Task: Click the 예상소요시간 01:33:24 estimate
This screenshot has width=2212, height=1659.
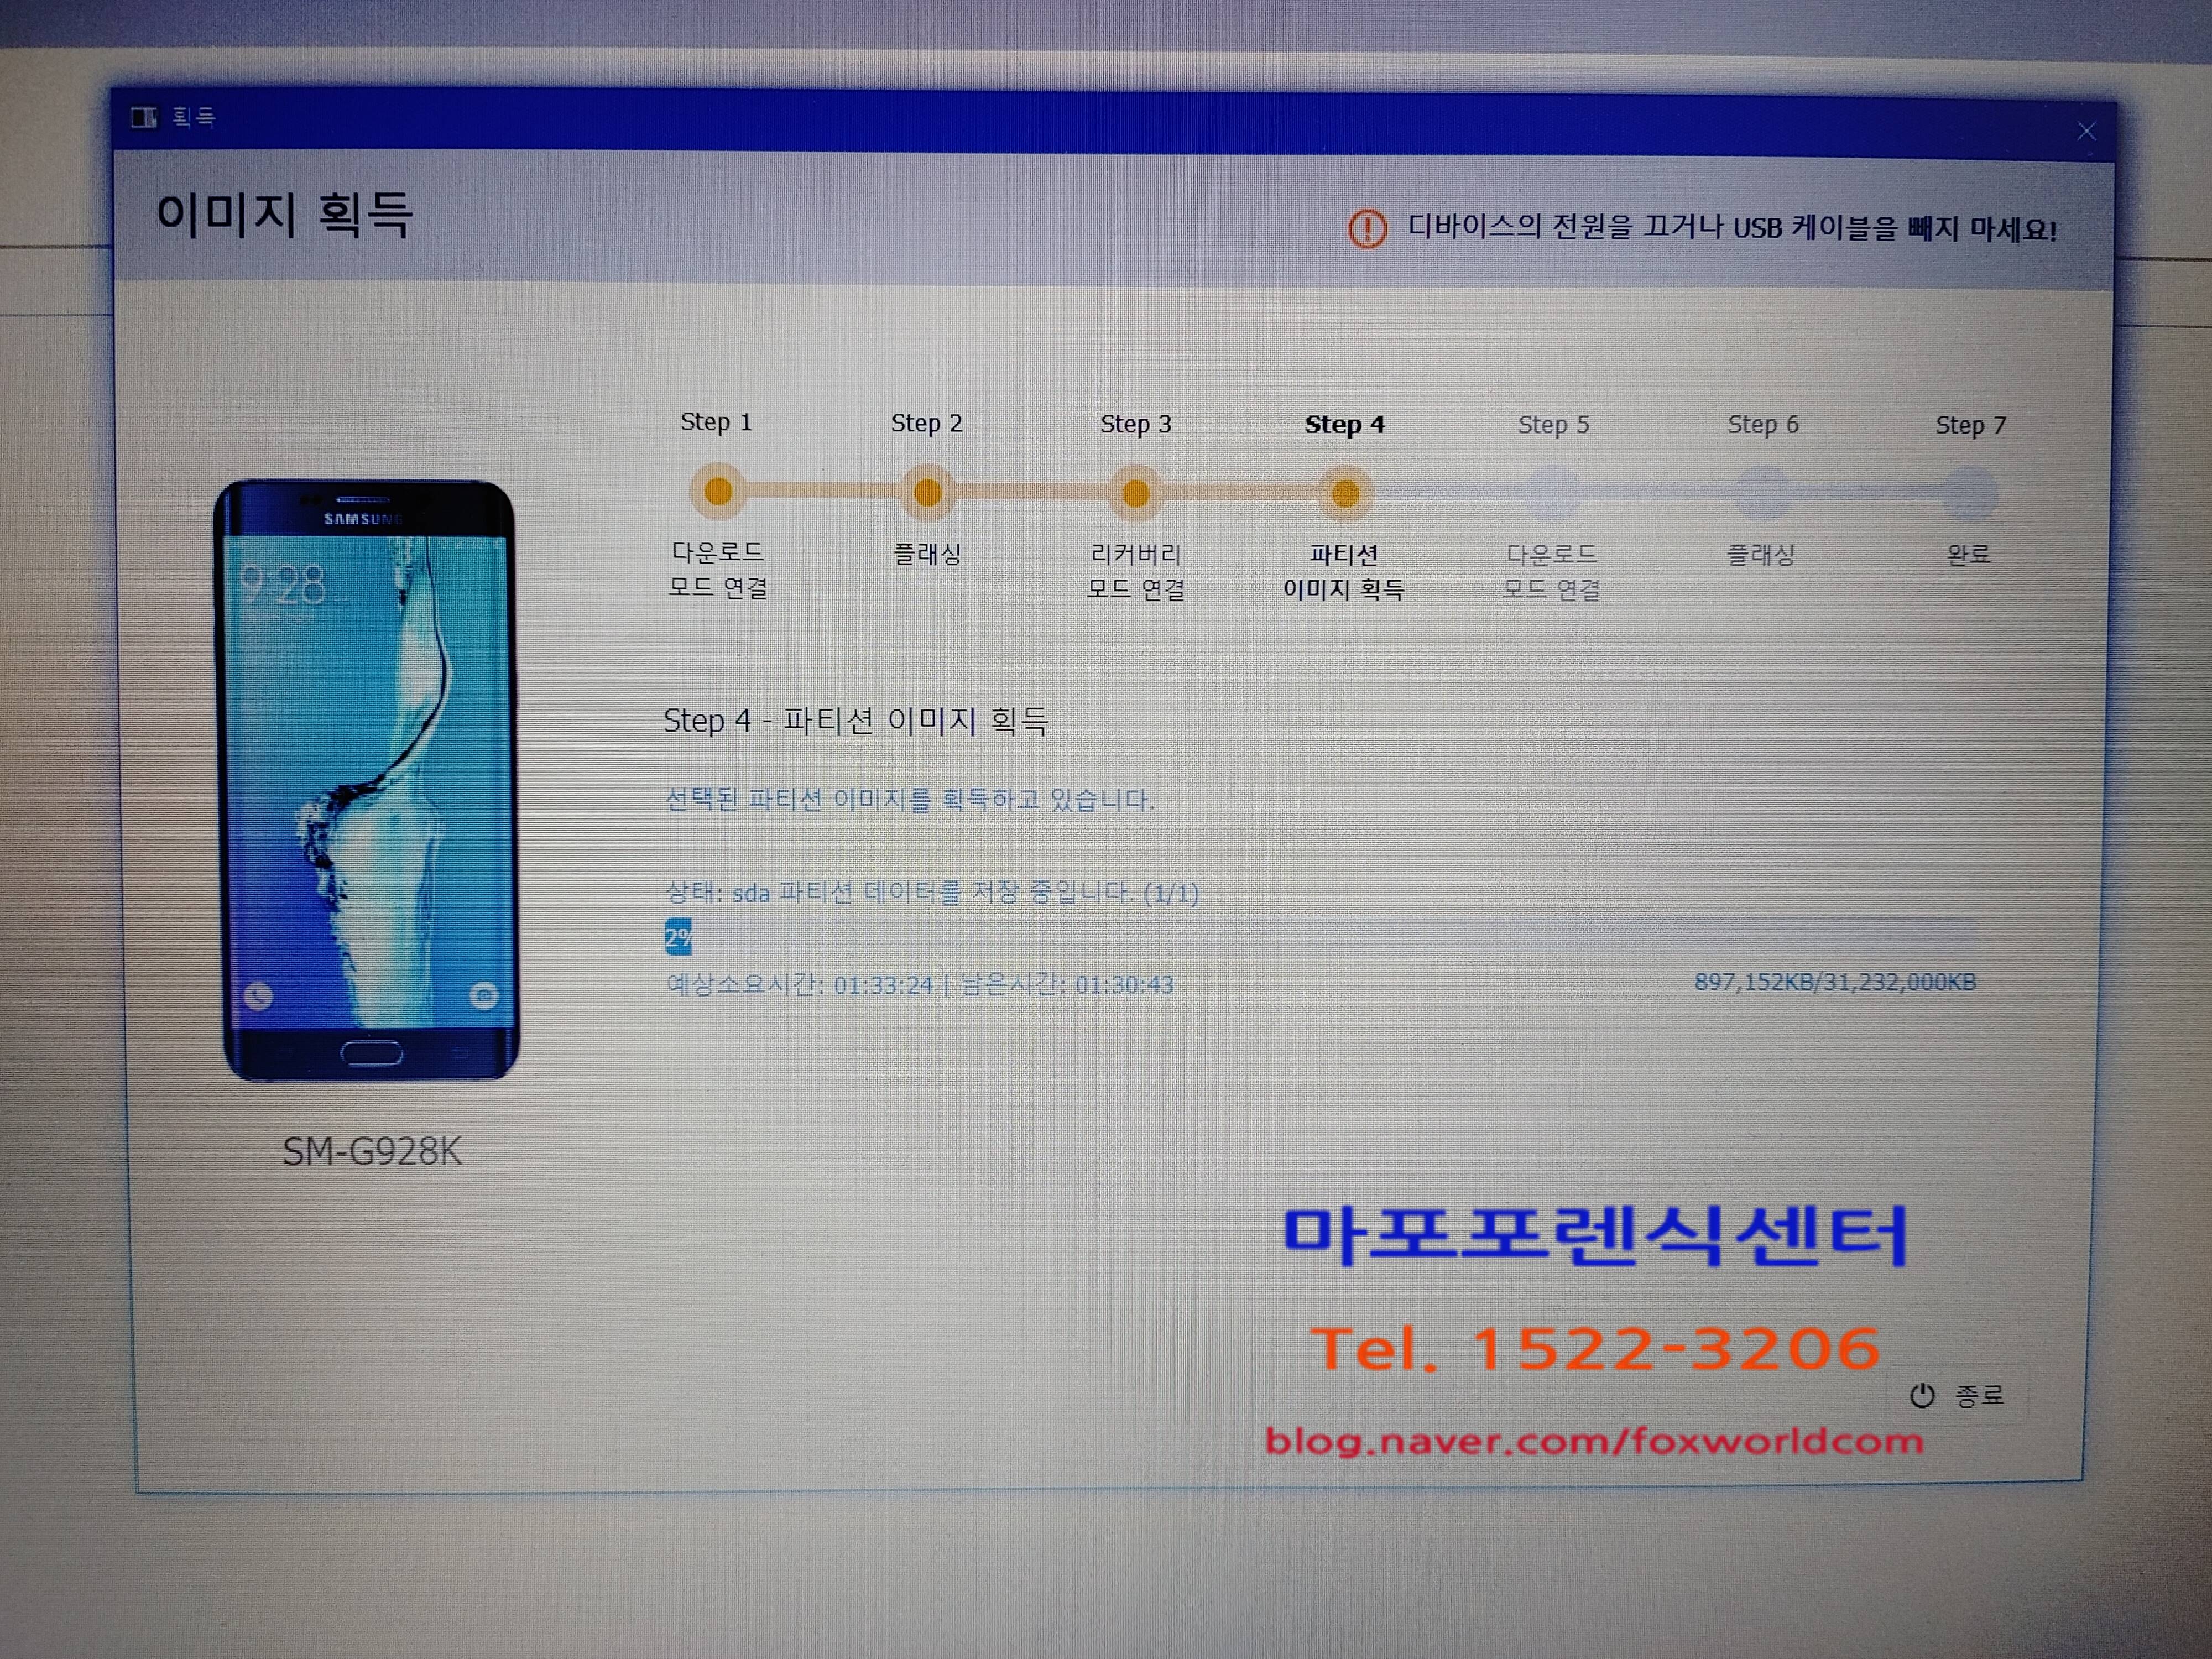Action: 799,985
